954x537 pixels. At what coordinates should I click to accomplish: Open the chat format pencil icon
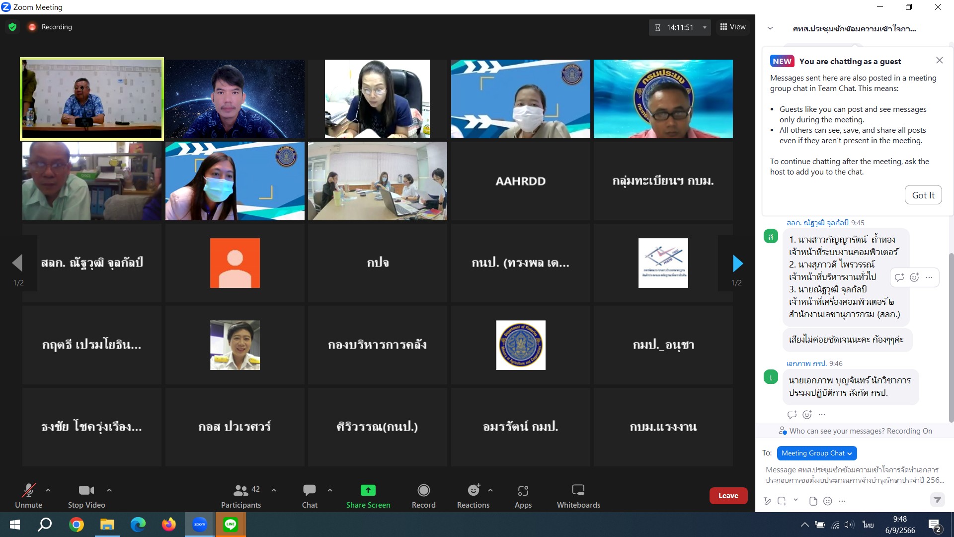click(x=768, y=501)
